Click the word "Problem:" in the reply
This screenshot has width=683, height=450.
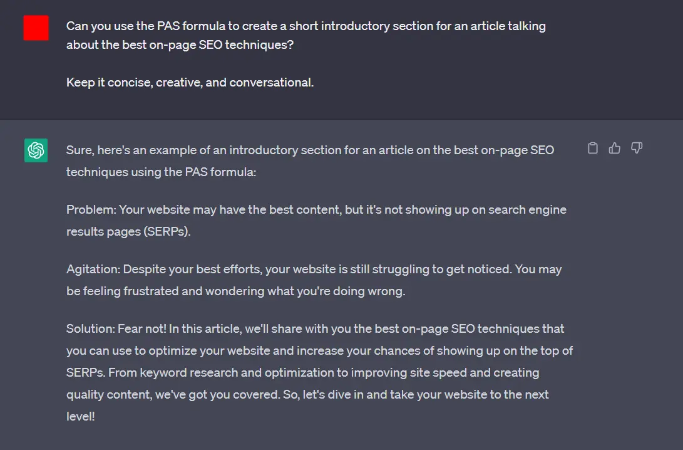91,210
